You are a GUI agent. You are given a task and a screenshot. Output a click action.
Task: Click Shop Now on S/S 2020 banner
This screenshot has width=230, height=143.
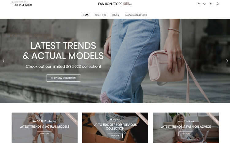coord(44,134)
